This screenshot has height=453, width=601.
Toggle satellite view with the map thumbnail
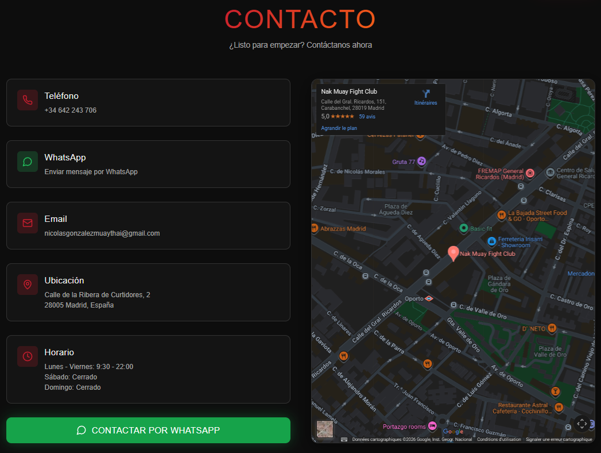click(324, 428)
